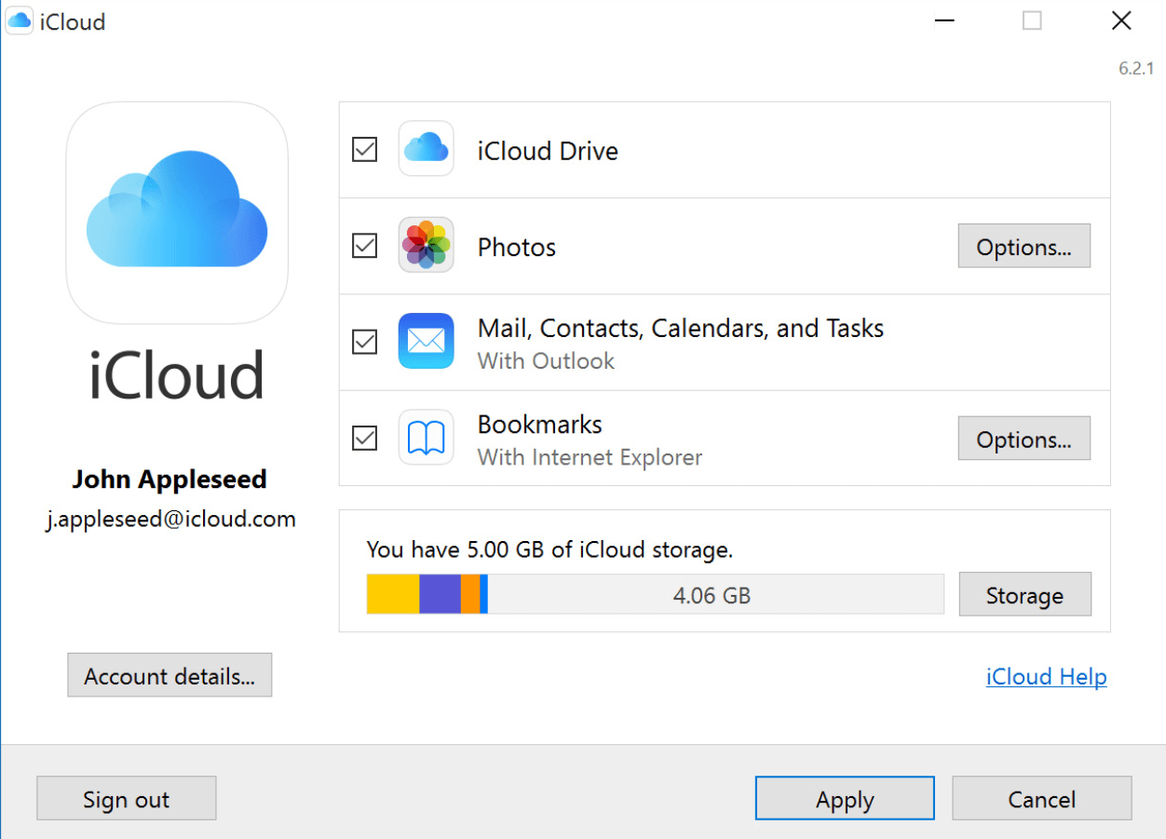Click the iCloud icon in the title bar
This screenshot has height=839, width=1166.
point(19,20)
